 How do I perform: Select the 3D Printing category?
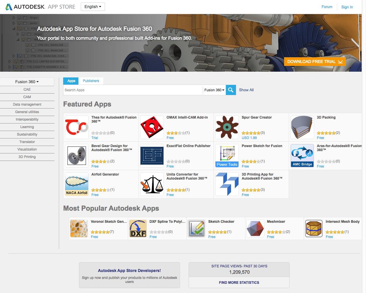coord(27,157)
